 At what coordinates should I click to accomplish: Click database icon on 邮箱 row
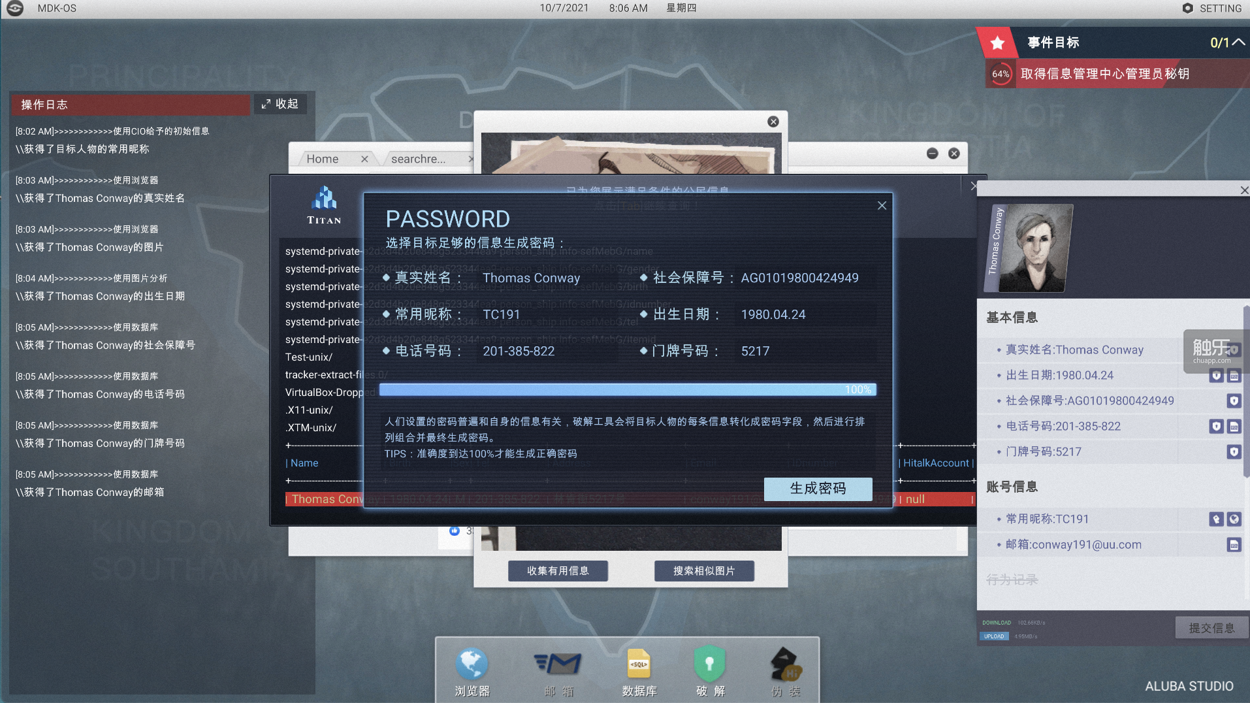pyautogui.click(x=1234, y=545)
